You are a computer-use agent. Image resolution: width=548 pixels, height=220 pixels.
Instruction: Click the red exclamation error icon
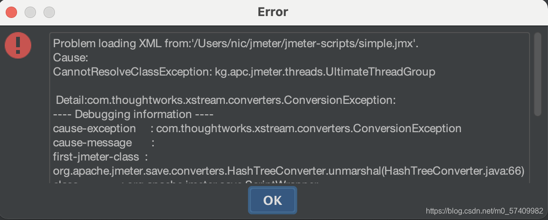coord(18,45)
